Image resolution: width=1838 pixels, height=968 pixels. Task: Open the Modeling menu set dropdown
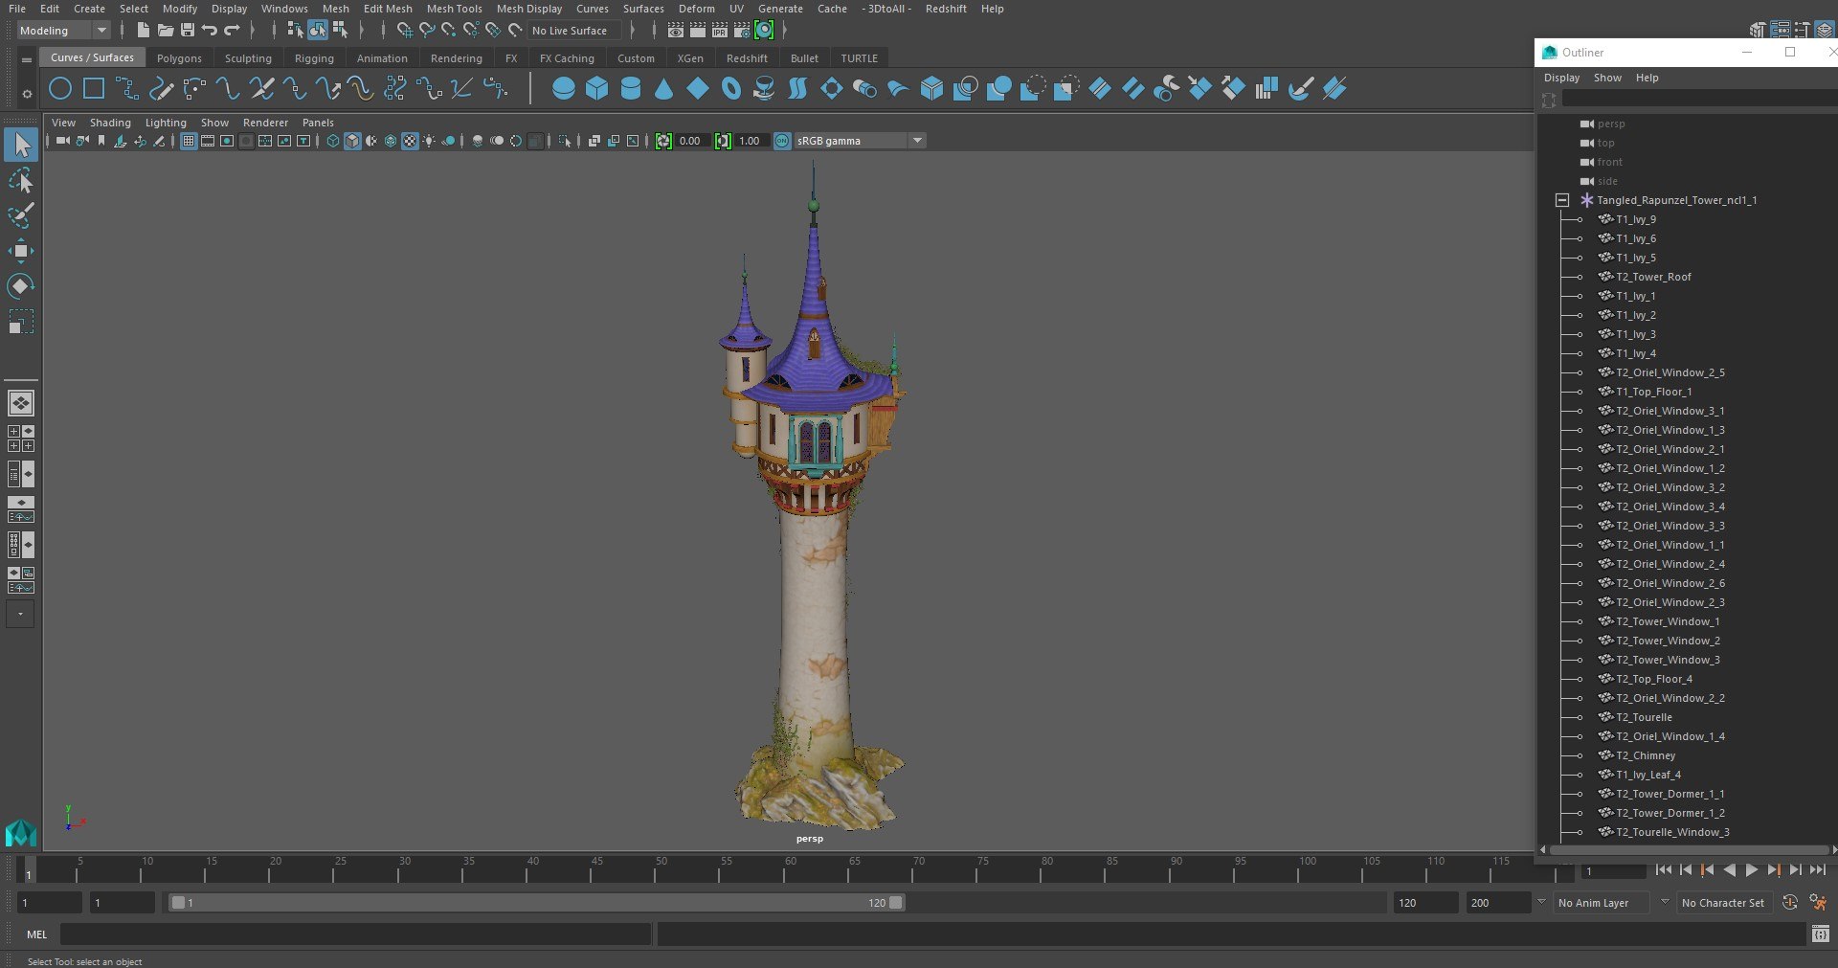point(63,31)
